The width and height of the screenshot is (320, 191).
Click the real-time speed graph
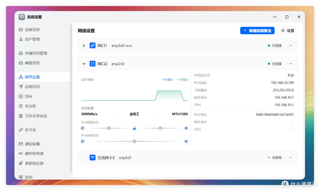pos(134,95)
